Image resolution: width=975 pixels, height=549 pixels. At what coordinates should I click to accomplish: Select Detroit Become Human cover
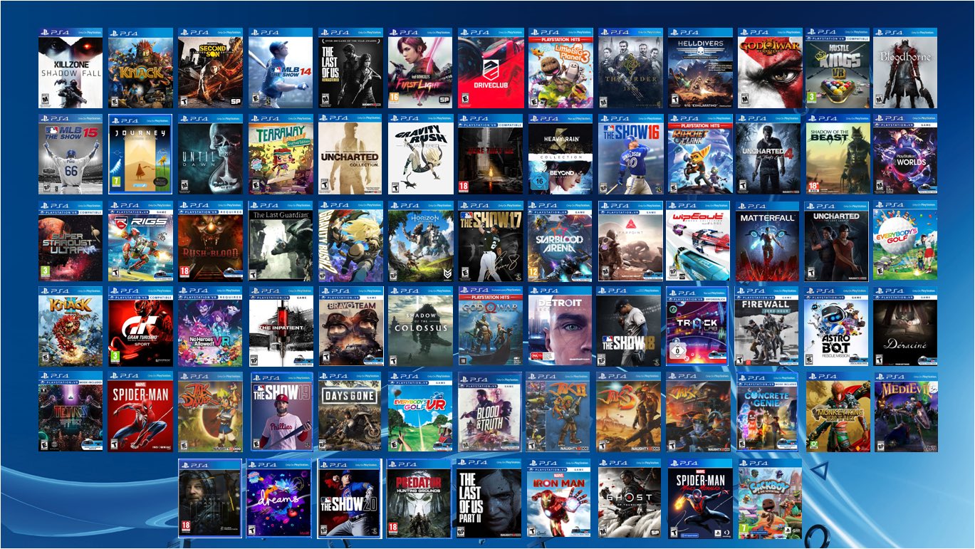tap(561, 326)
